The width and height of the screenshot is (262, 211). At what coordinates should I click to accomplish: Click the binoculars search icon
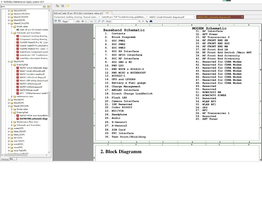151,21
